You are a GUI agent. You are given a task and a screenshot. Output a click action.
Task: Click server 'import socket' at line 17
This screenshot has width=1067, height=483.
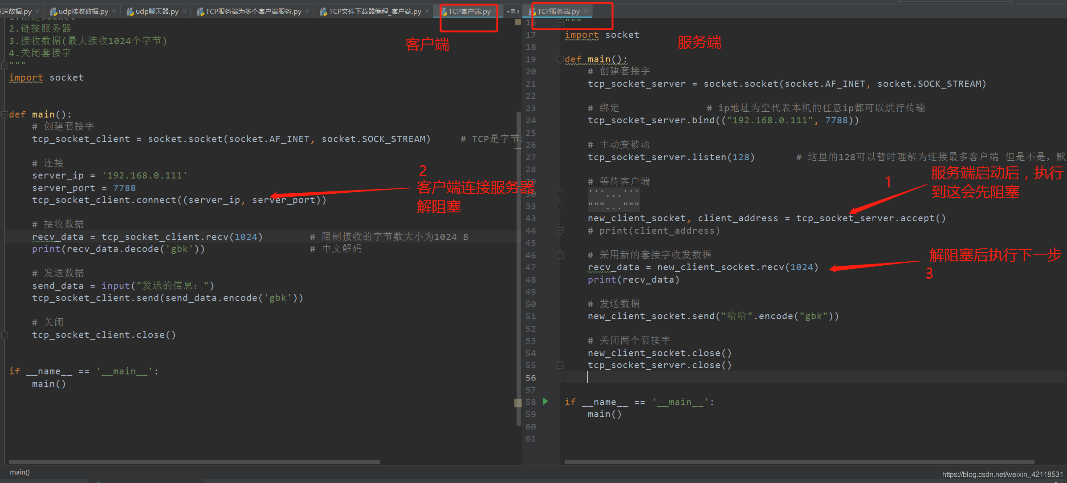point(602,35)
